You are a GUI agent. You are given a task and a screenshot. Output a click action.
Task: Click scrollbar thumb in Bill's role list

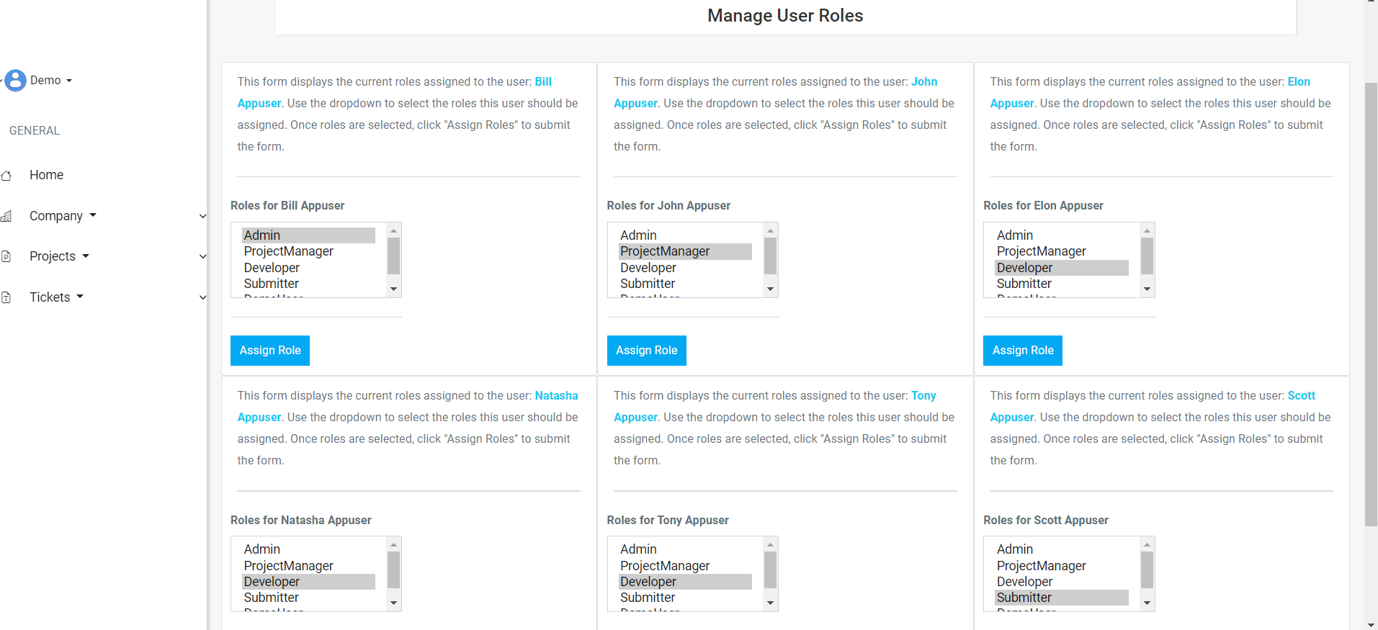pos(393,256)
